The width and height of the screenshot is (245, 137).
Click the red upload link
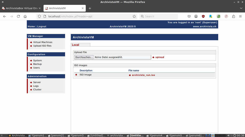160,57
